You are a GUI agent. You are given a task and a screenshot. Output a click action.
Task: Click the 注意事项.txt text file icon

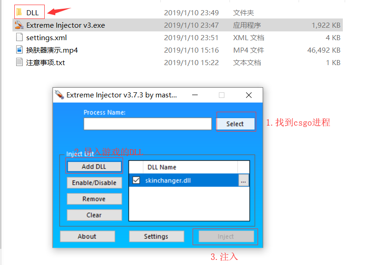pyautogui.click(x=19, y=62)
